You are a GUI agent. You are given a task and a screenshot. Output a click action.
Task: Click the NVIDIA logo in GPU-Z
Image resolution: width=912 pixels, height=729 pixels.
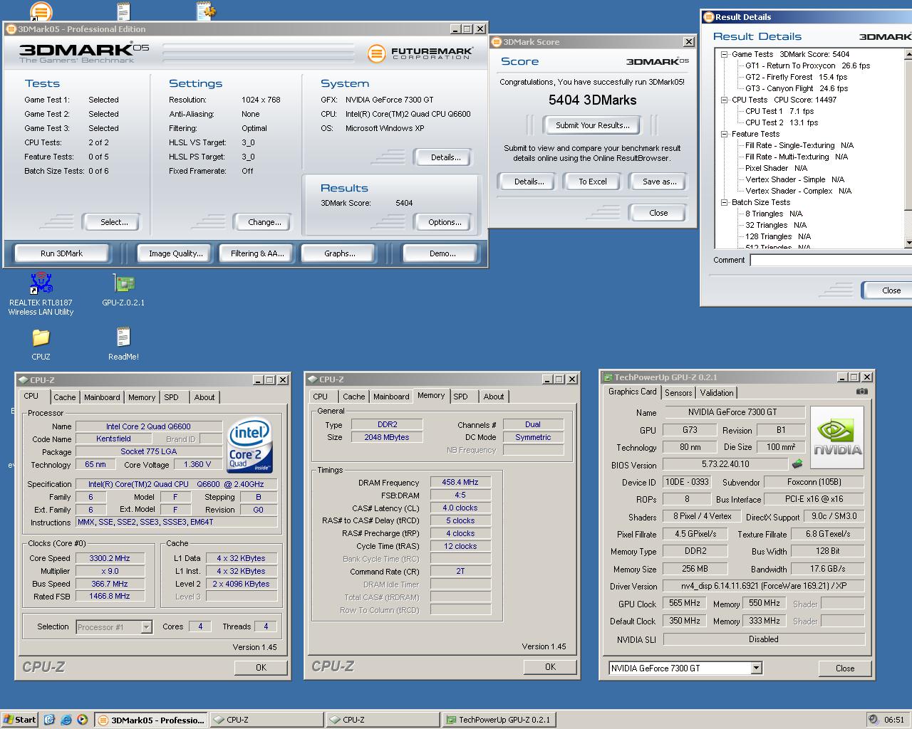click(x=837, y=437)
